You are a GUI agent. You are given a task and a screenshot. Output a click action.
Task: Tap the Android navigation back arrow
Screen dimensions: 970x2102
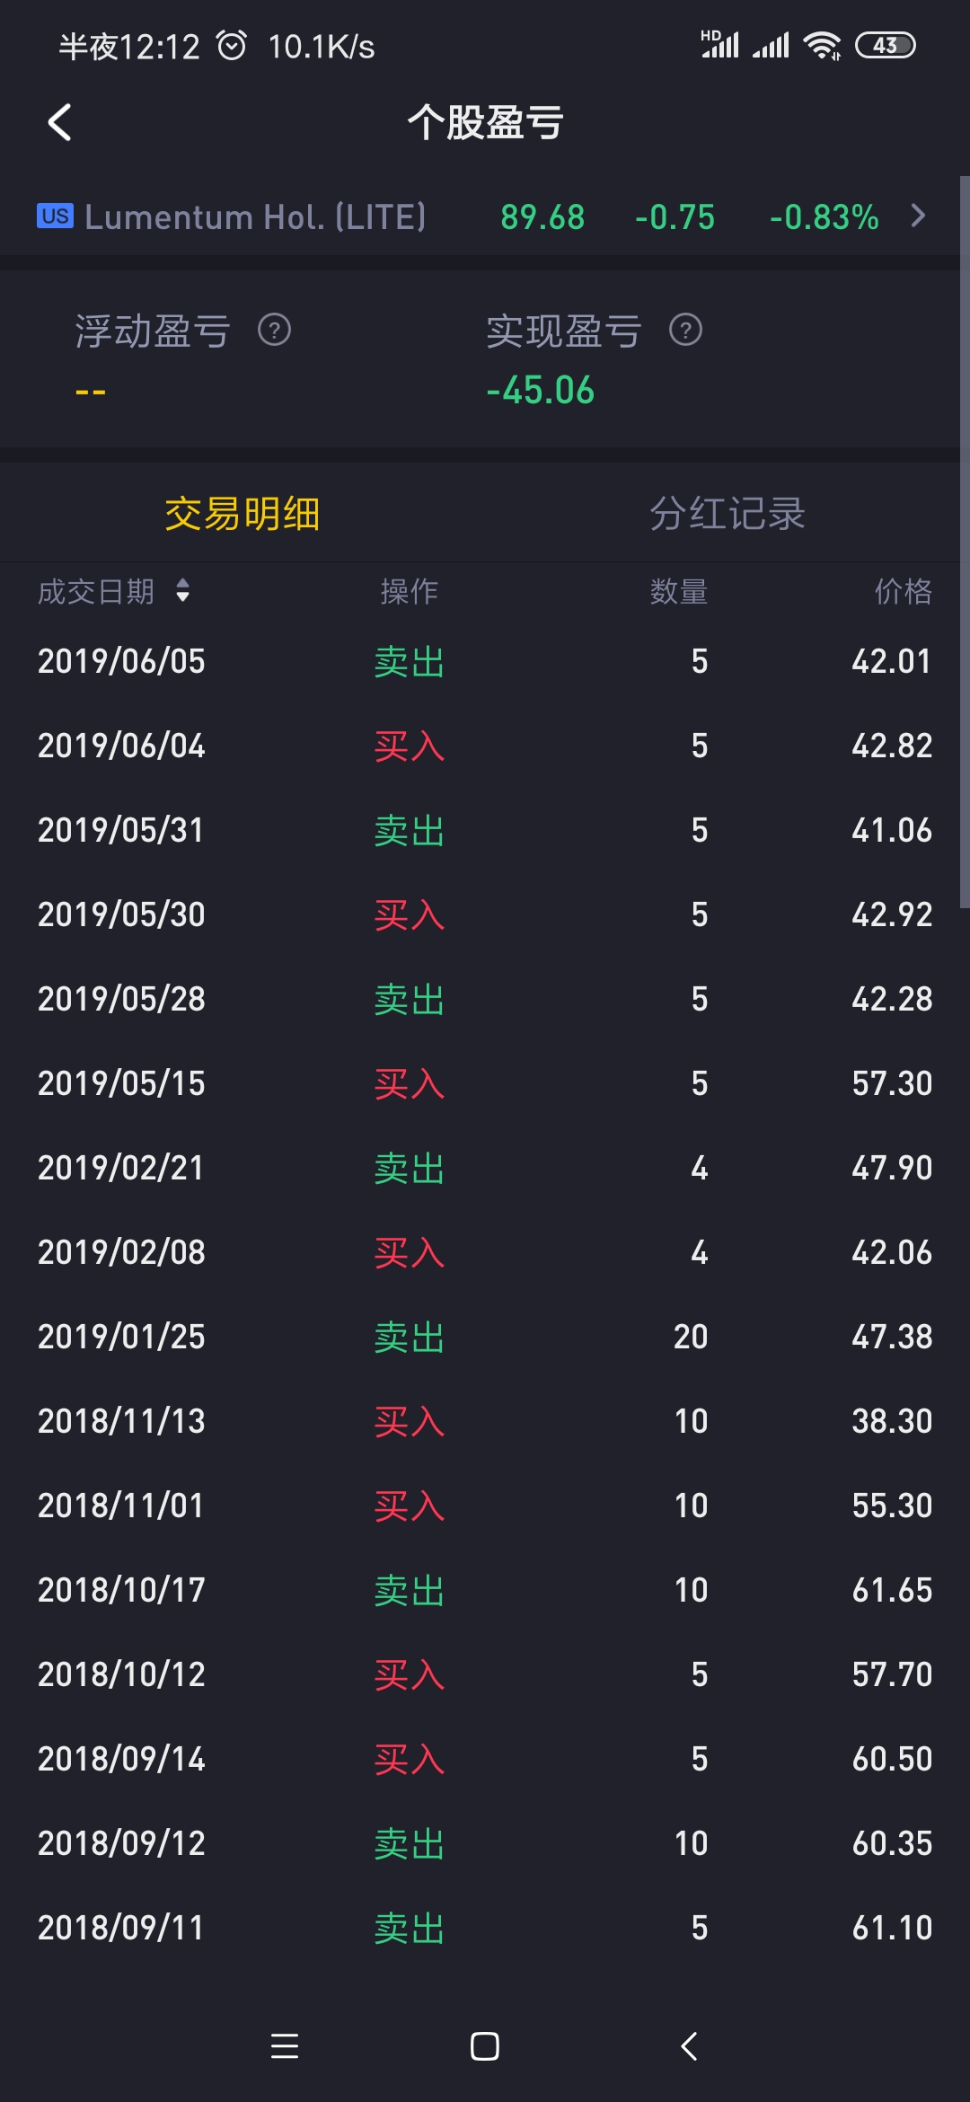689,2046
